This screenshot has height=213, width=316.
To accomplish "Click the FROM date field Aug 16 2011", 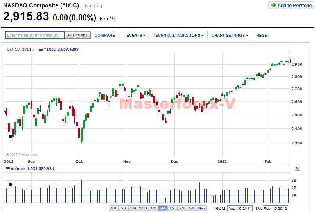I will point(240,208).
